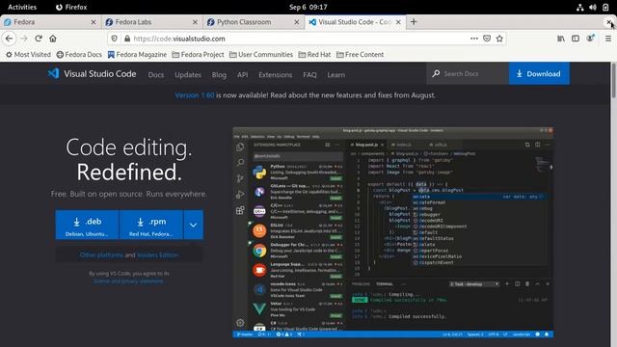Bookmark this page with the star icon
This screenshot has height=347, width=617.
click(499, 39)
